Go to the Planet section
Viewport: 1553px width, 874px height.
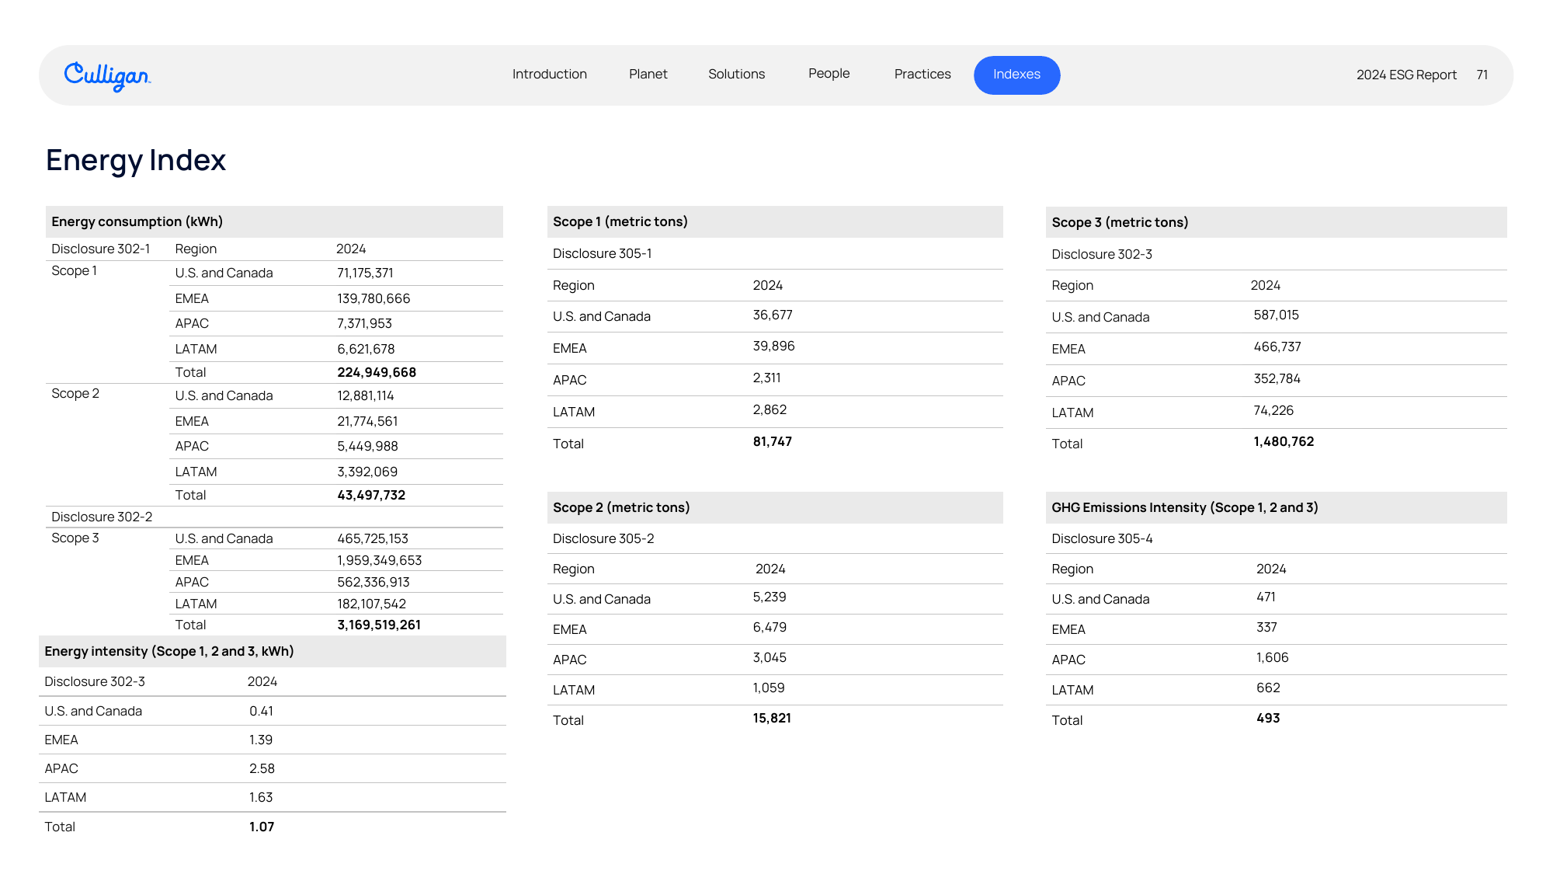pyautogui.click(x=648, y=75)
